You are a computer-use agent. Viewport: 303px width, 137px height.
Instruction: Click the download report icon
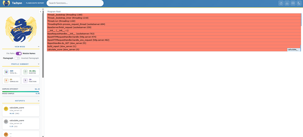[x=287, y=3]
